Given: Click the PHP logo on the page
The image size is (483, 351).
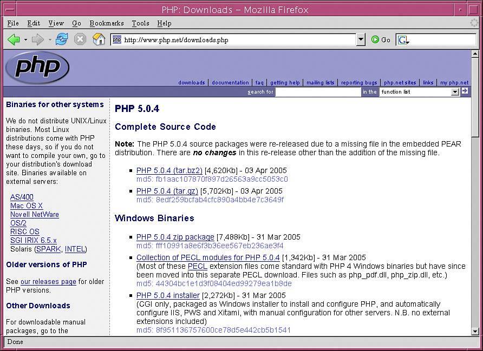Looking at the screenshot, I should [37, 68].
